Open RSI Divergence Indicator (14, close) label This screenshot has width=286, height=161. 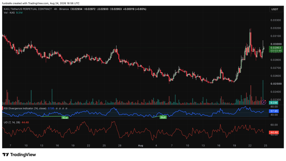tap(25, 108)
